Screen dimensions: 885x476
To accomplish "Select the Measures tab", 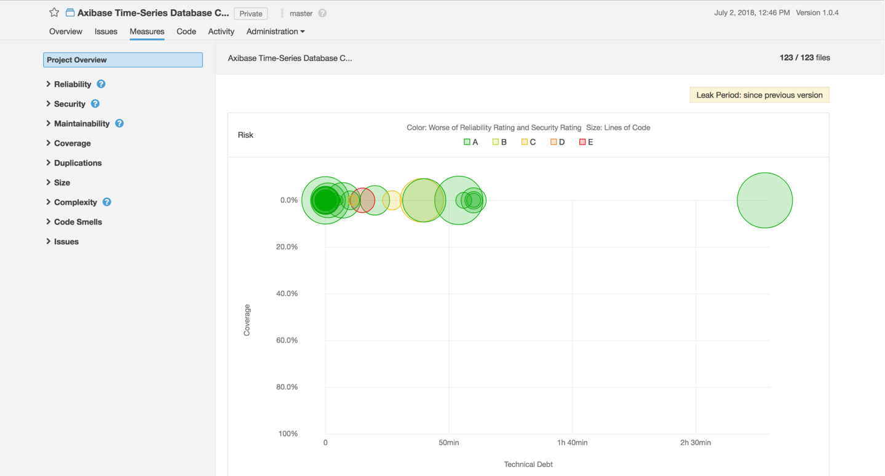I will pos(147,31).
